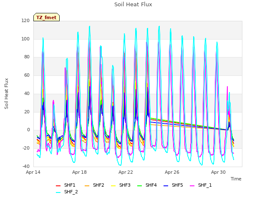Select the TZ_fmet annotation tag
The image size is (267, 200).
pos(46,17)
